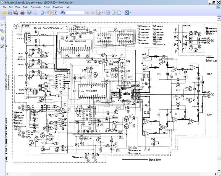The height and width of the screenshot is (176, 221).
Task: Click the "YM3623B" chip label
Action: click(91, 91)
